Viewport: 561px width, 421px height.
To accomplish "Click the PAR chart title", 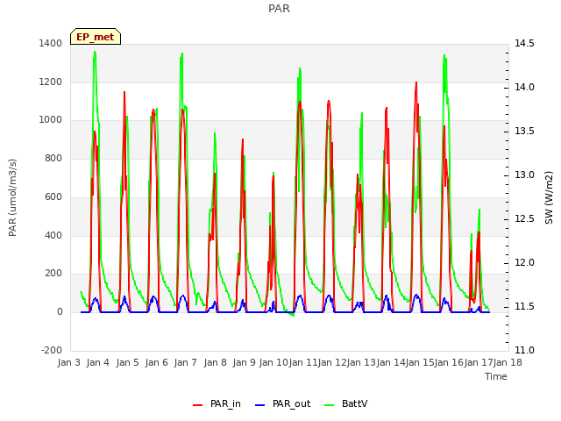I will [279, 8].
